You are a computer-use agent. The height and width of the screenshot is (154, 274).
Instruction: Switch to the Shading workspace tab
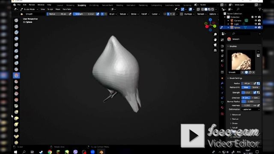click(x=119, y=5)
